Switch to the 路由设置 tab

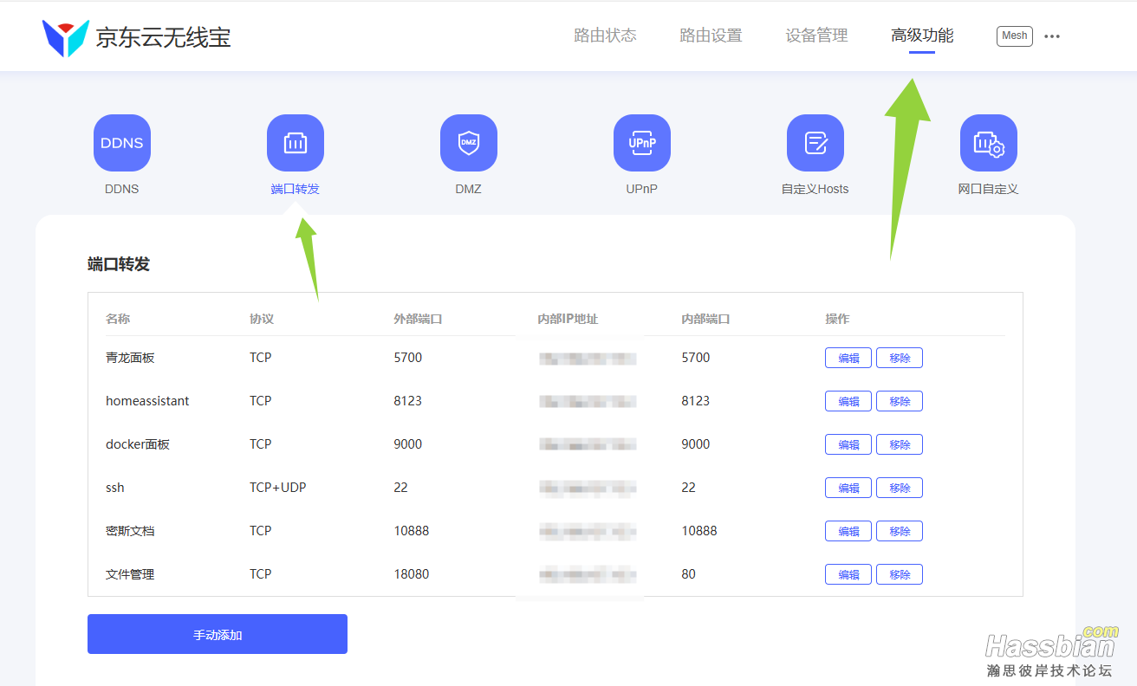pos(711,36)
